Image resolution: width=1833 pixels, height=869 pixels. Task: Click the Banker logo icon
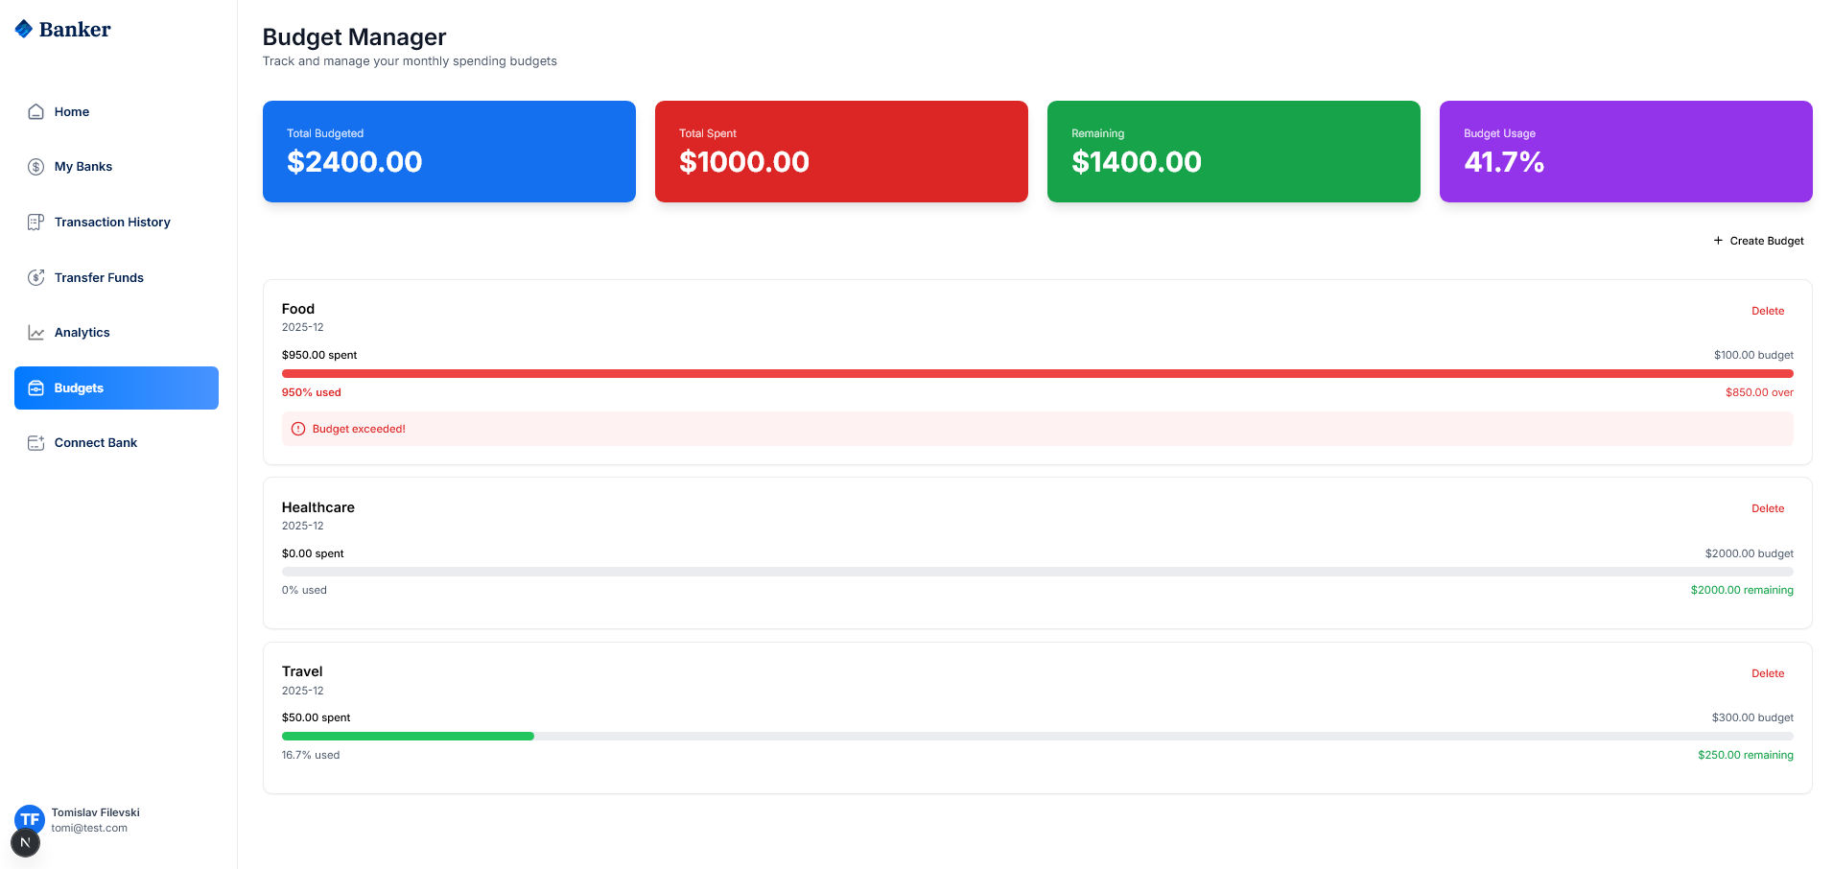pos(24,30)
